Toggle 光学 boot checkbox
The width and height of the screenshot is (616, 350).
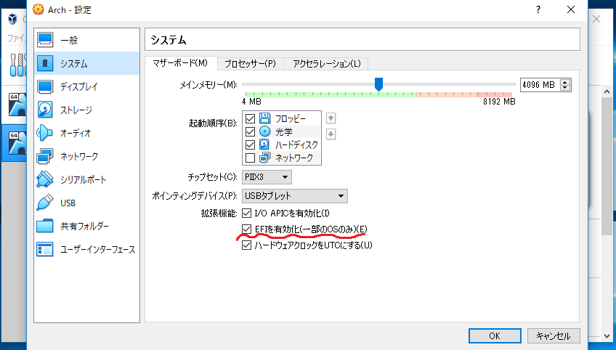pos(250,131)
